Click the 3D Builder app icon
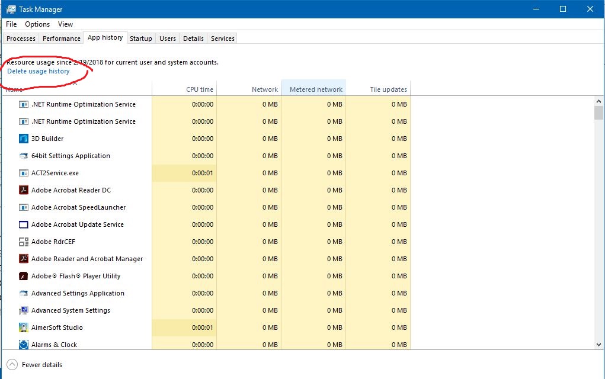The image size is (605, 379). pos(24,139)
